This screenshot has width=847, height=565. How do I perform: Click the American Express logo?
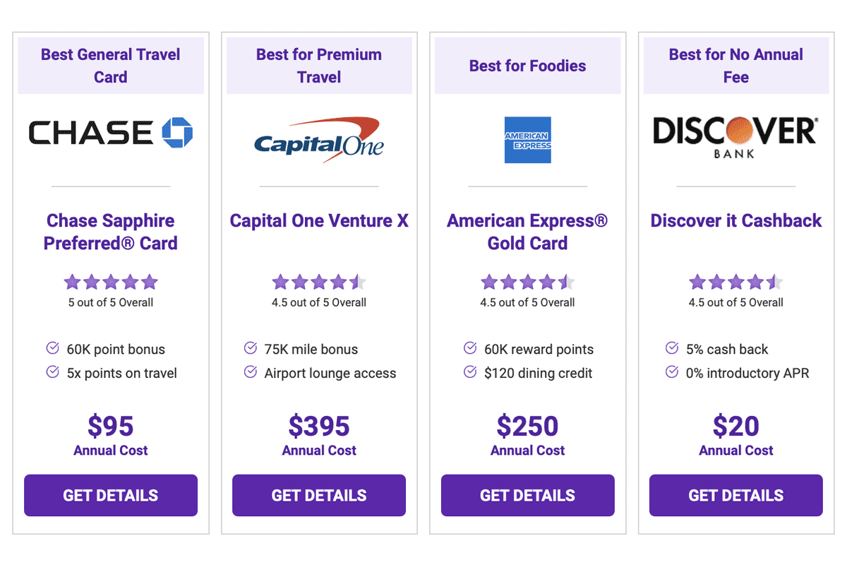pyautogui.click(x=528, y=140)
